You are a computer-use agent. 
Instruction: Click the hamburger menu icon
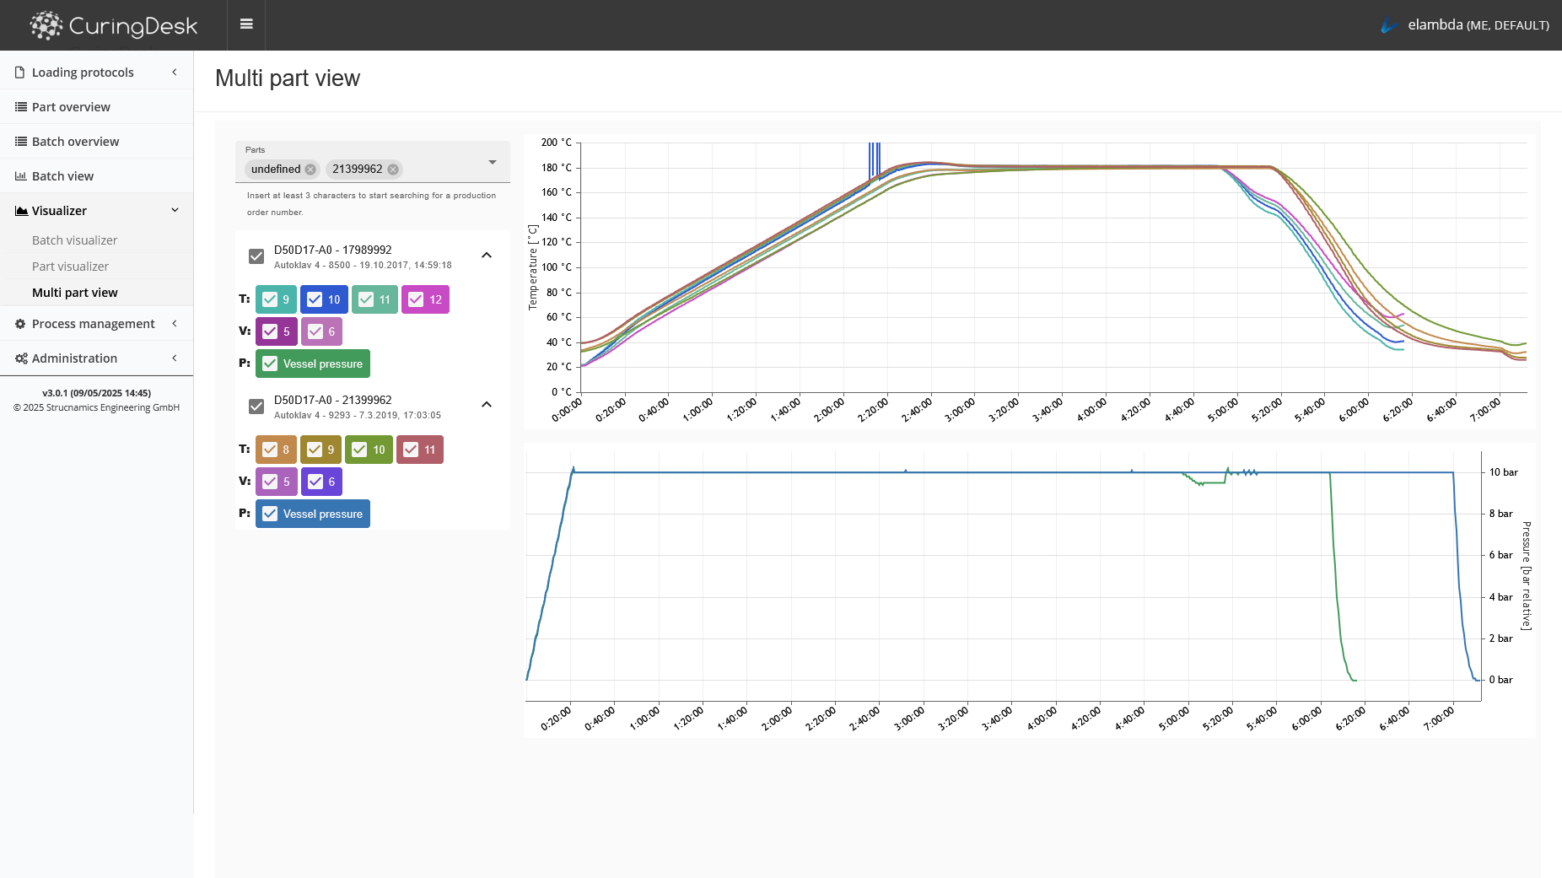pyautogui.click(x=246, y=24)
